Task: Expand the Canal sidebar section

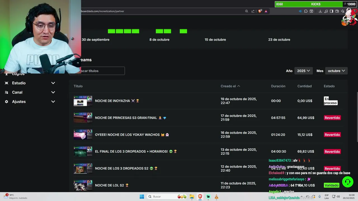Action: pos(53,92)
